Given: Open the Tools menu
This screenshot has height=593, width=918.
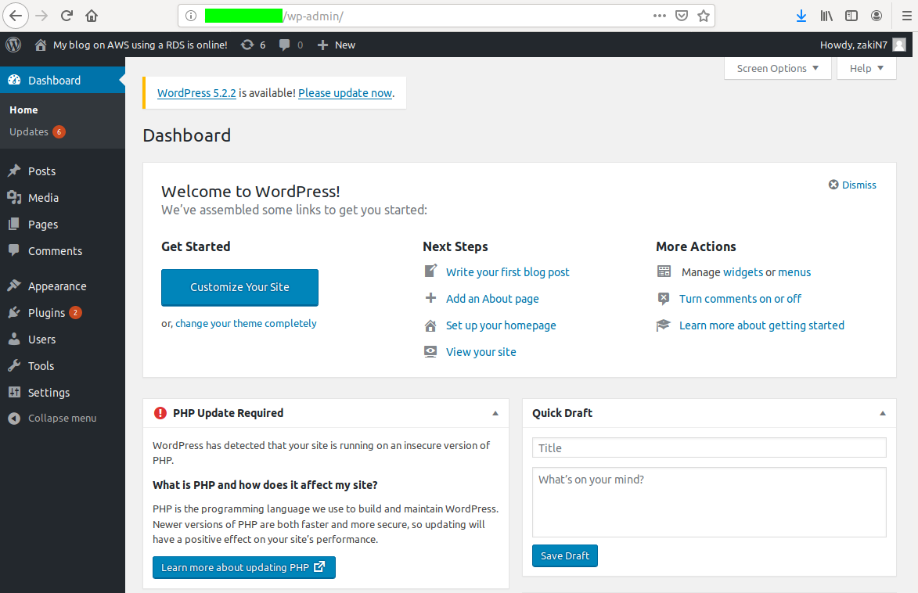Looking at the screenshot, I should click(62, 366).
